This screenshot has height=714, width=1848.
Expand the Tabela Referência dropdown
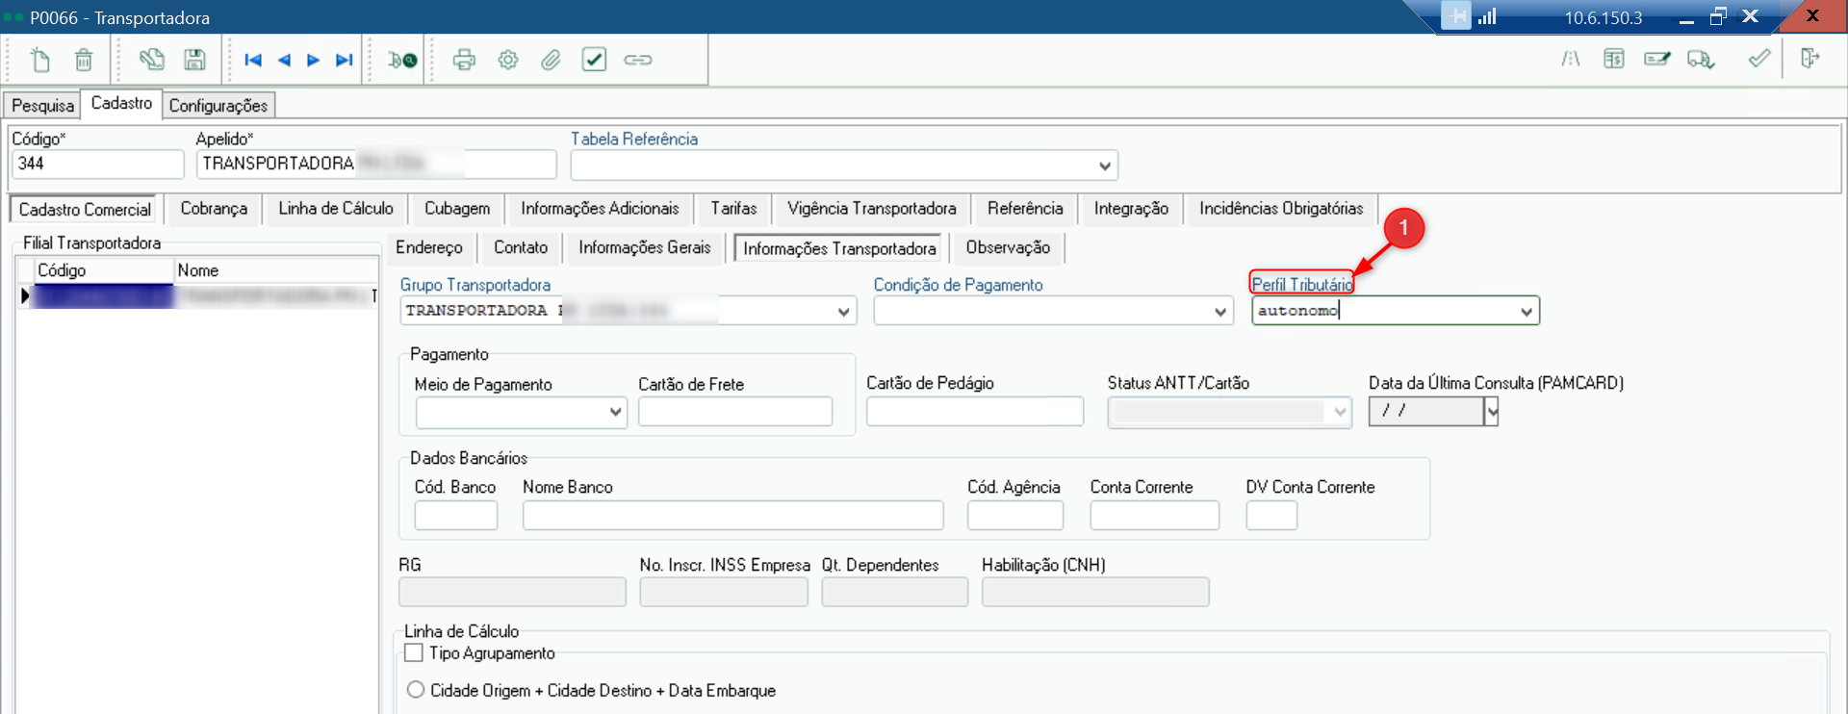1104,166
